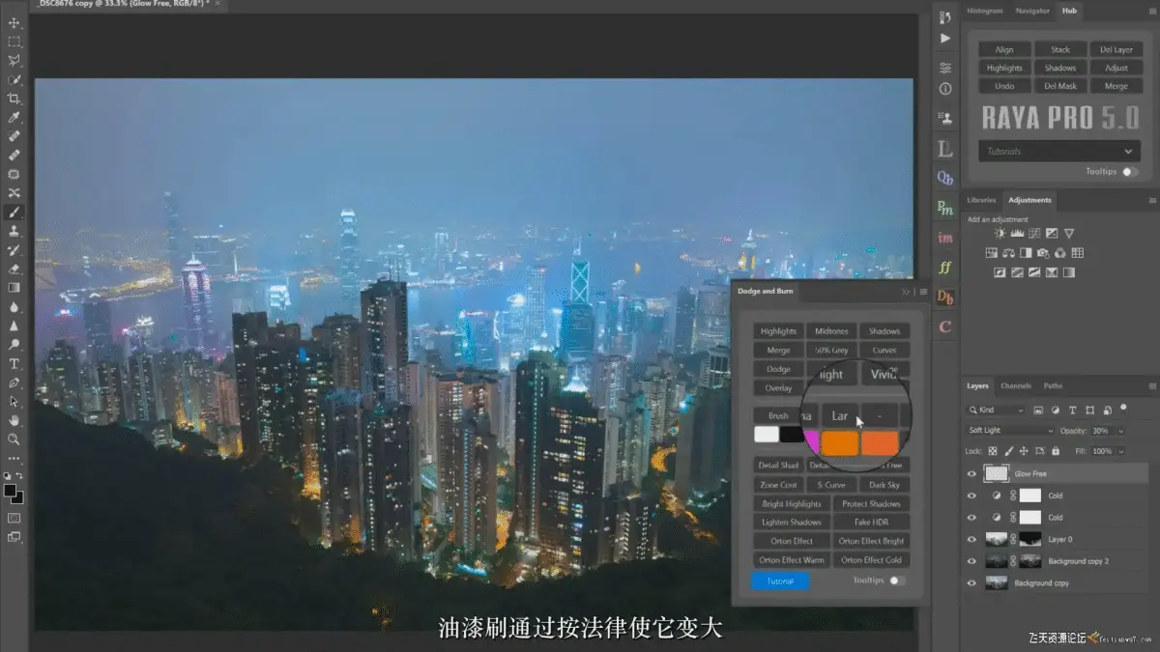Add a Levels adjustment
Screen dimensions: 1160x652
(1017, 234)
